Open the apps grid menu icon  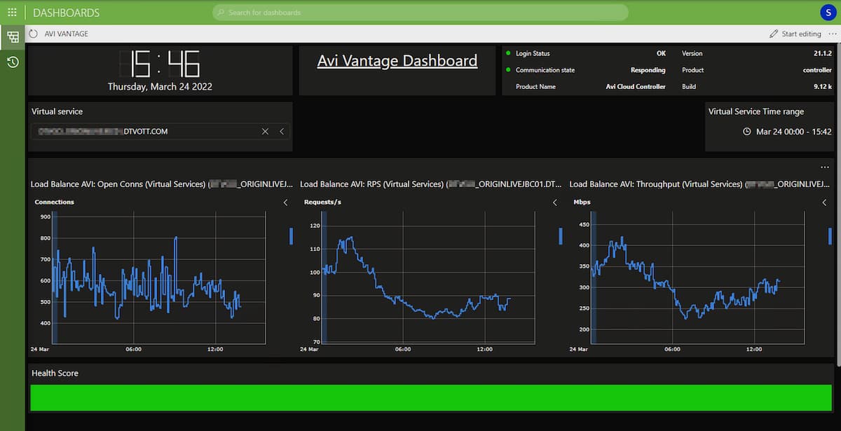click(x=12, y=12)
